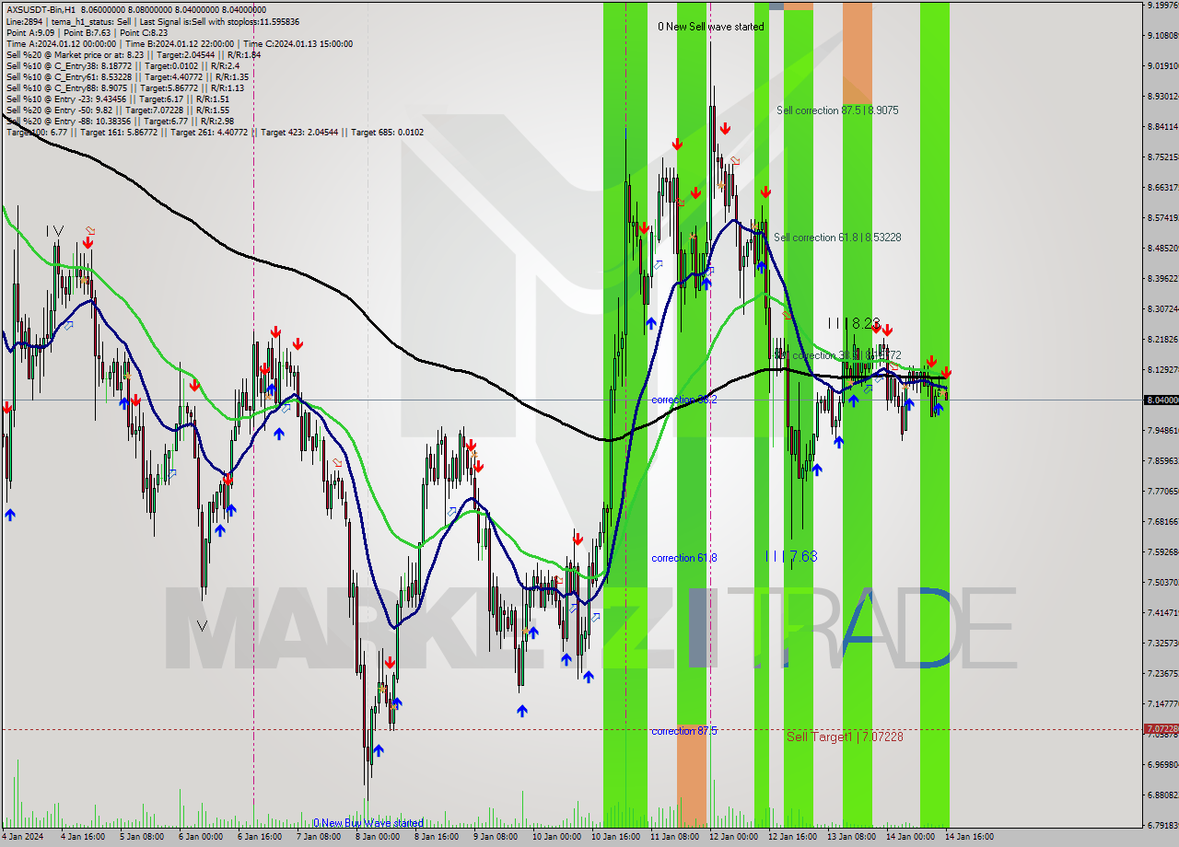This screenshot has height=847, width=1179.
Task: Click the 7.8596 price axis label
Action: tap(1162, 460)
